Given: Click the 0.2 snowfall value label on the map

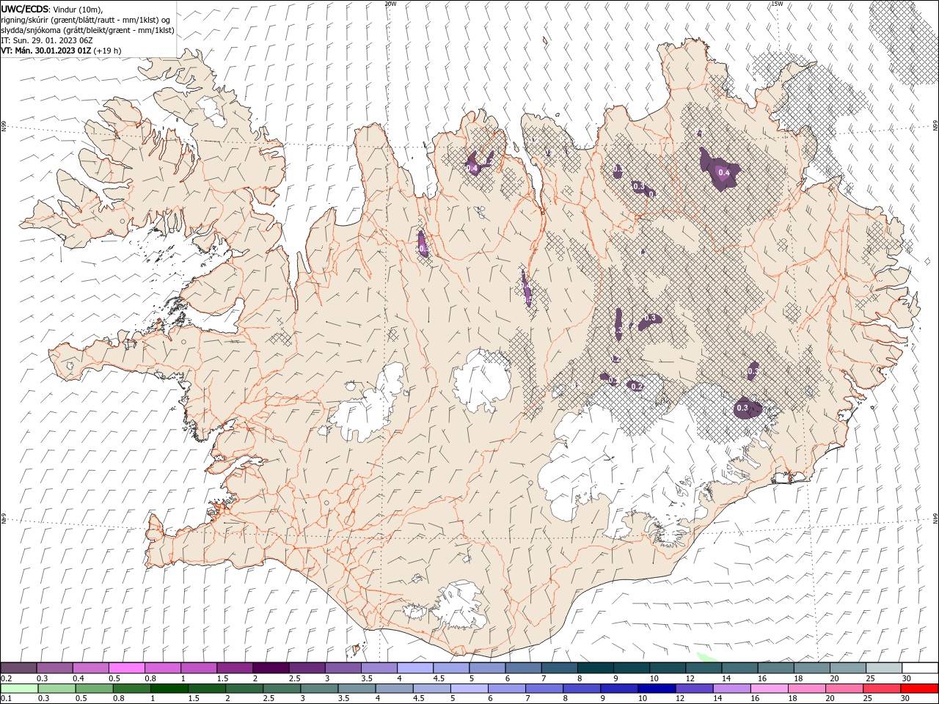Looking at the screenshot, I should point(637,386).
